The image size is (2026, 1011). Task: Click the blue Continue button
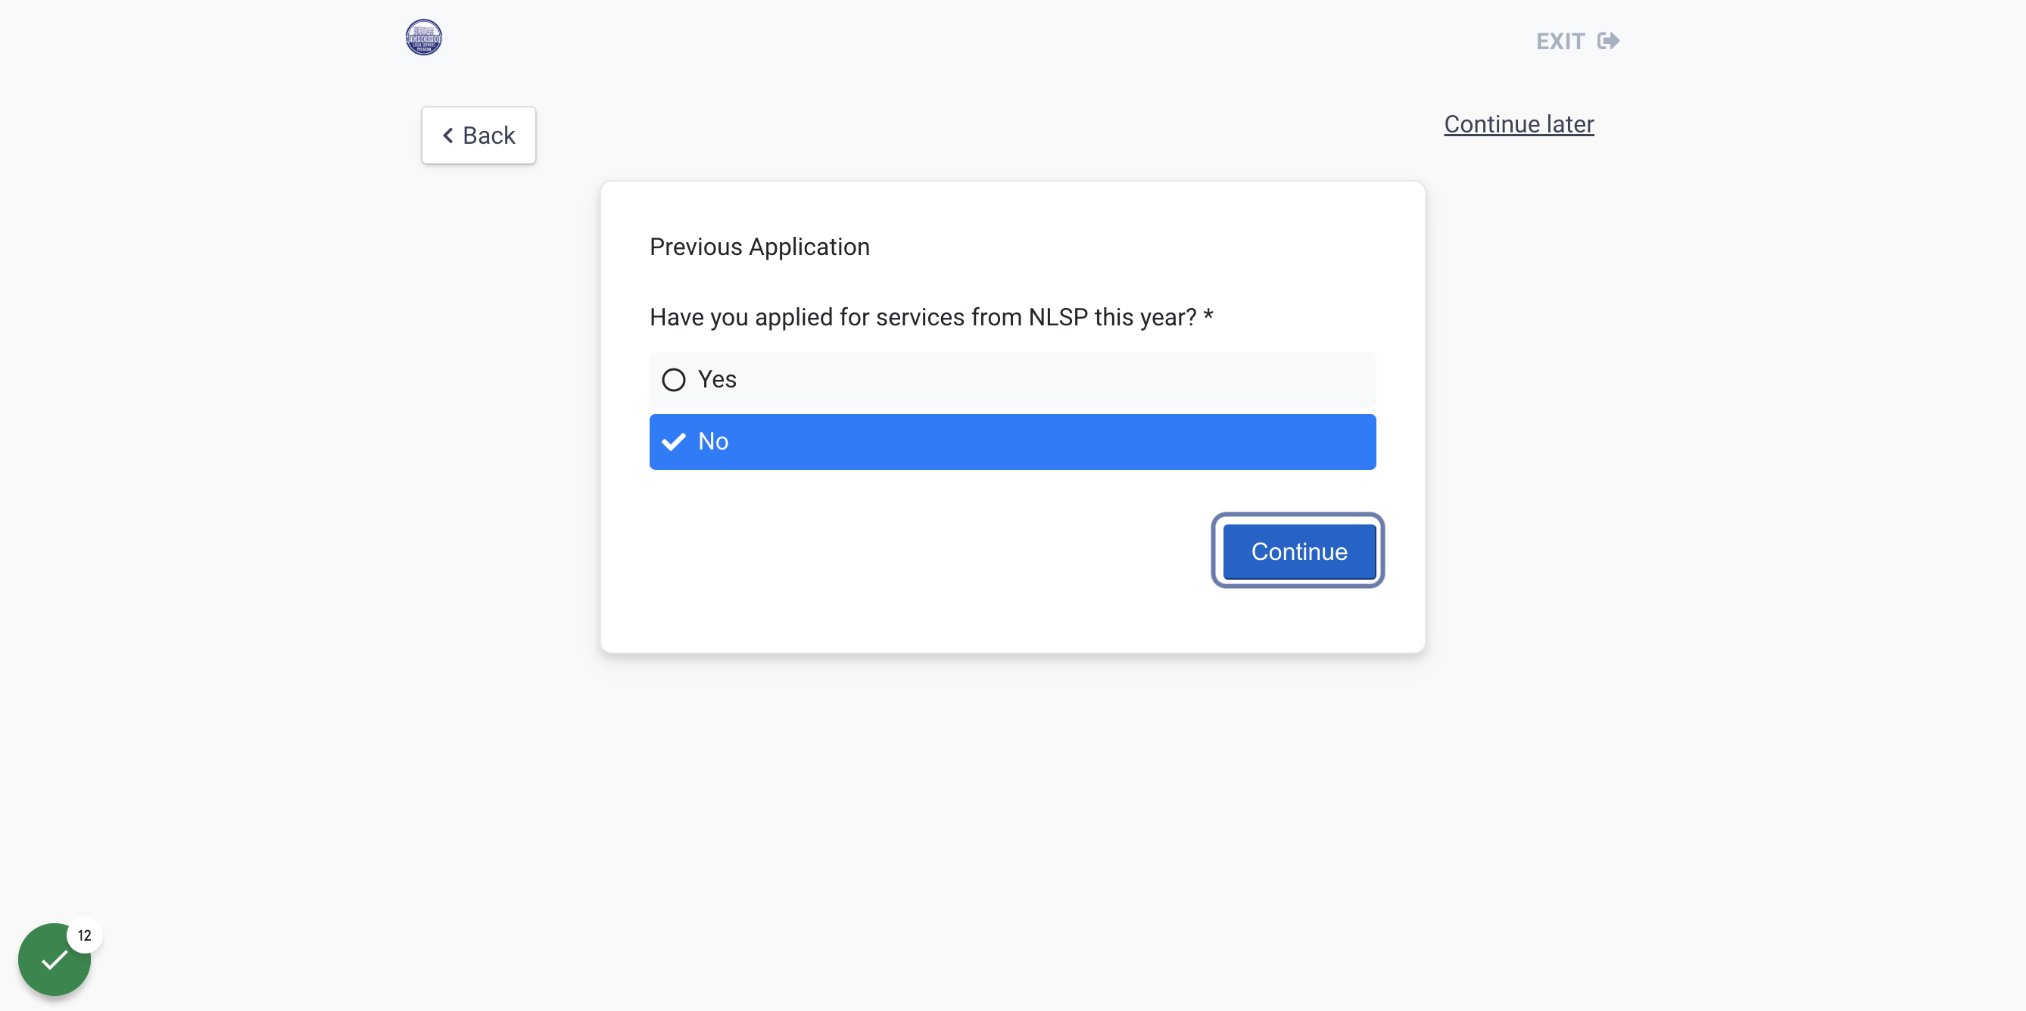click(1298, 551)
